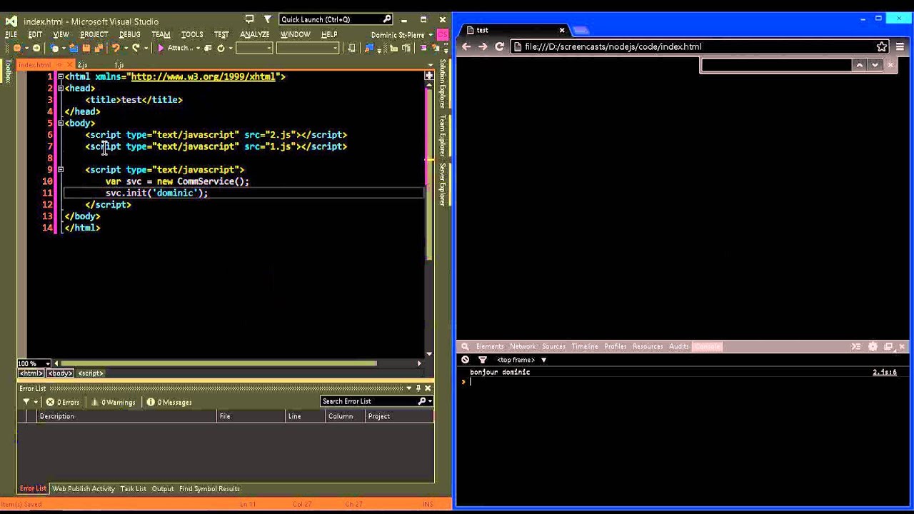914x514 pixels.
Task: Click the DevTools inspect element magnifier
Action: point(464,346)
